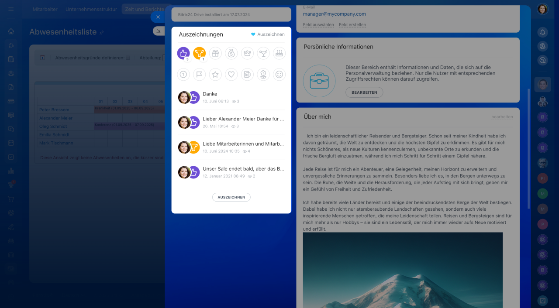The width and height of the screenshot is (559, 308).
Task: Pick the cocktail glass award icon
Action: (263, 53)
